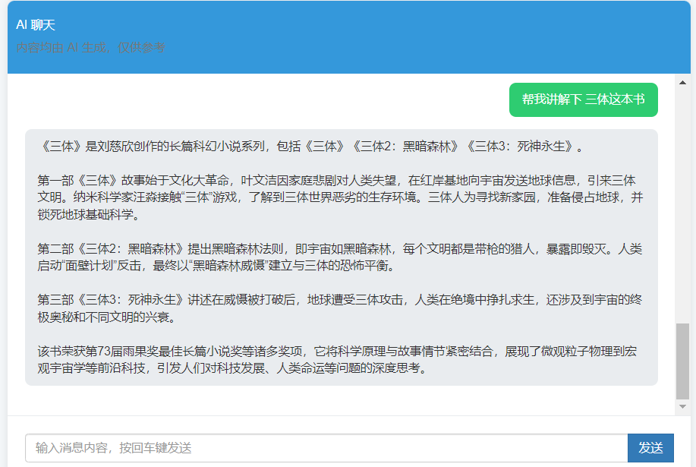Focus the message input field
696x467 pixels.
pos(326,447)
